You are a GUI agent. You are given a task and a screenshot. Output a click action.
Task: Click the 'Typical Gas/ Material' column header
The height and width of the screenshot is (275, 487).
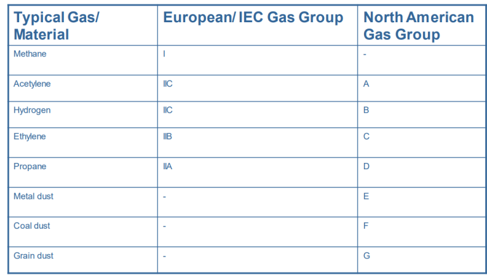pyautogui.click(x=56, y=25)
